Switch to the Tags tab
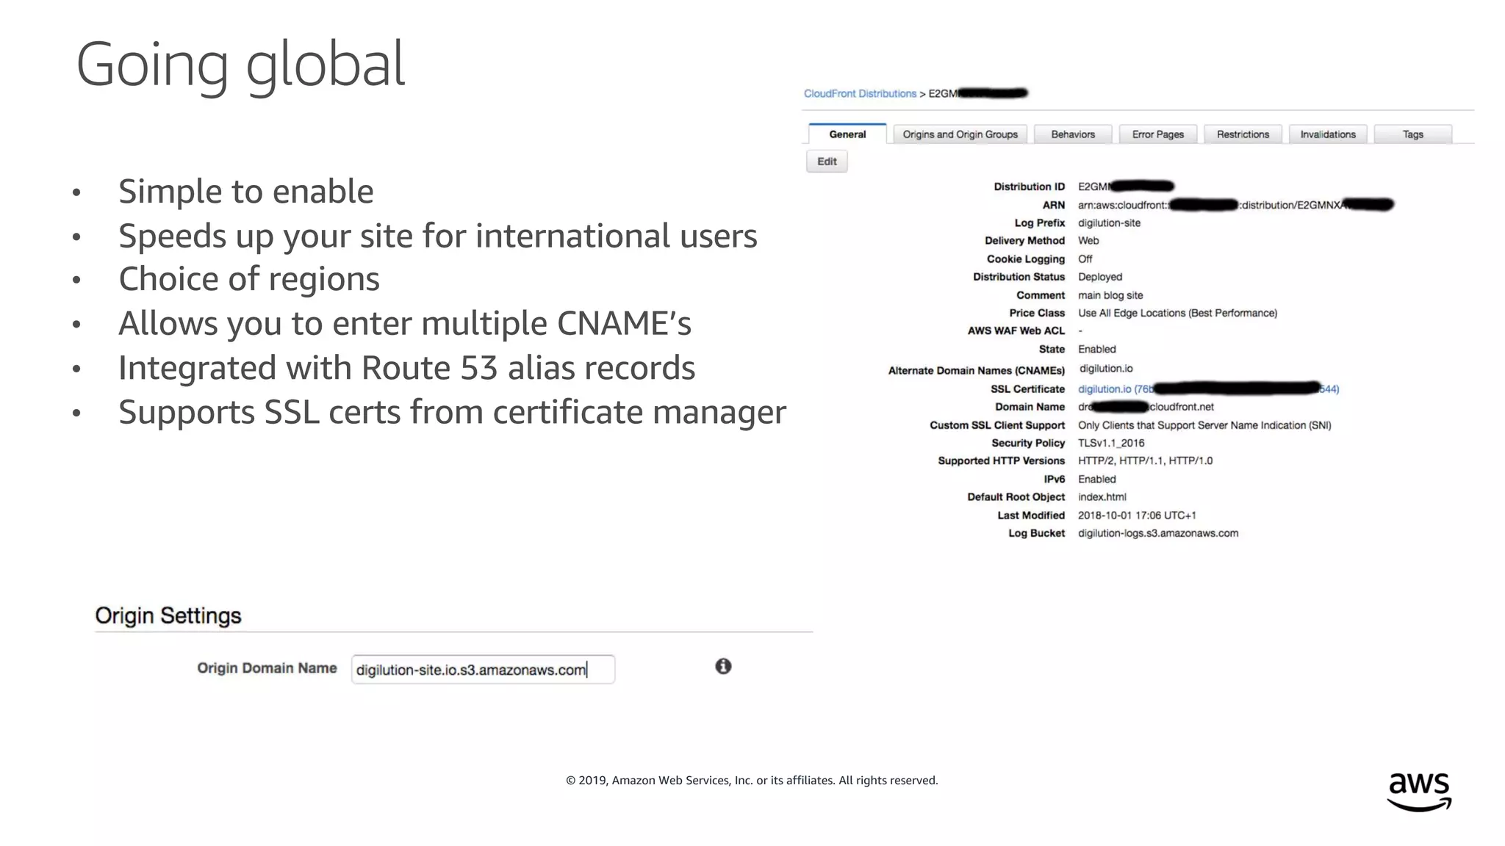 click(x=1412, y=134)
